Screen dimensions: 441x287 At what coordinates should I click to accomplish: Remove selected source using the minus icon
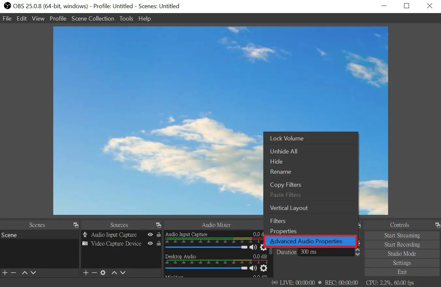click(94, 273)
